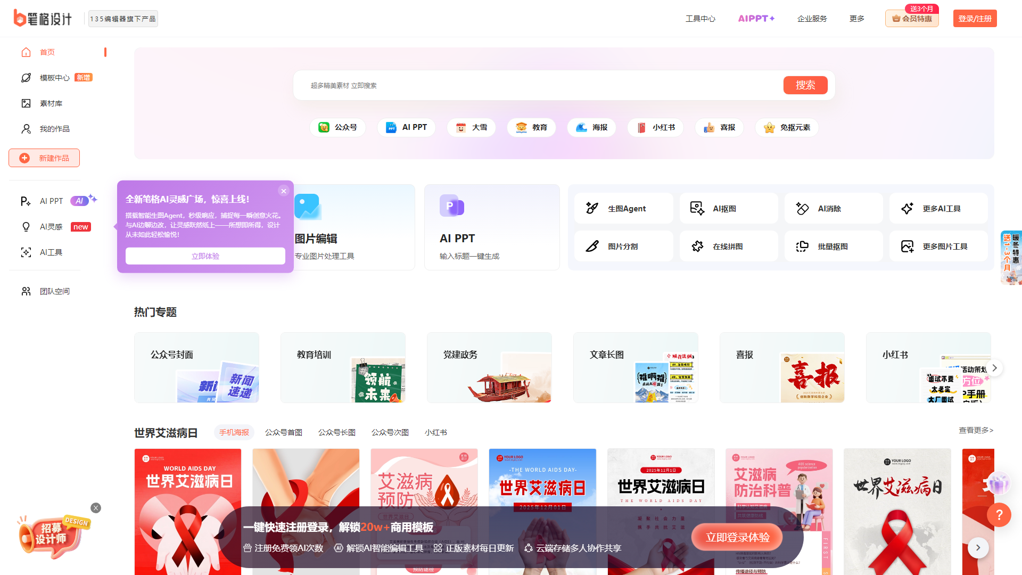This screenshot has height=575, width=1022.
Task: Click the 查看更多 link for 世界艾滋病日
Action: (x=975, y=430)
